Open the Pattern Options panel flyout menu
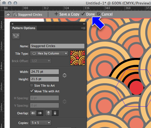Screen dimensions: 151x128 point(83,28)
